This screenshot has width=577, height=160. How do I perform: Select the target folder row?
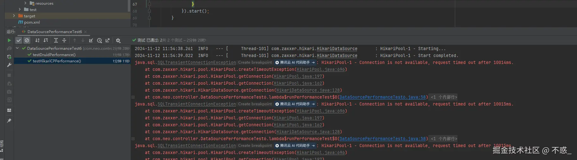tap(67, 16)
